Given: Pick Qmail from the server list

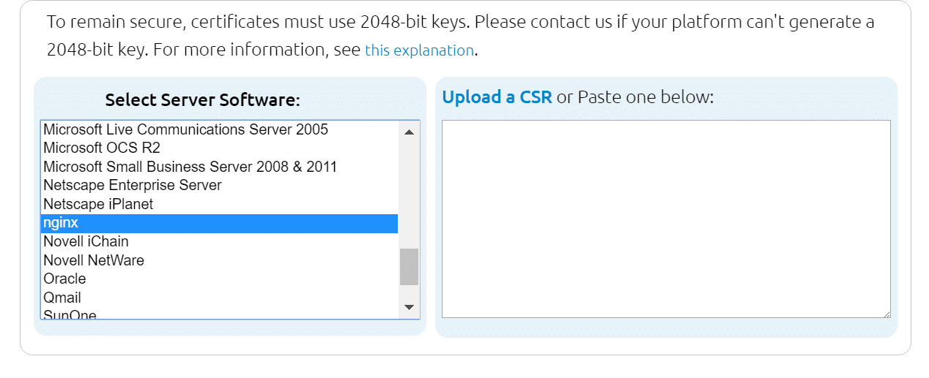Looking at the screenshot, I should (x=62, y=298).
